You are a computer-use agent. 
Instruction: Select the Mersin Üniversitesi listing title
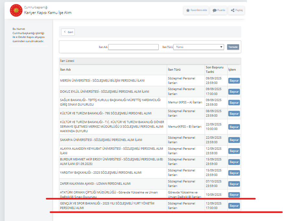pyautogui.click(x=102, y=81)
